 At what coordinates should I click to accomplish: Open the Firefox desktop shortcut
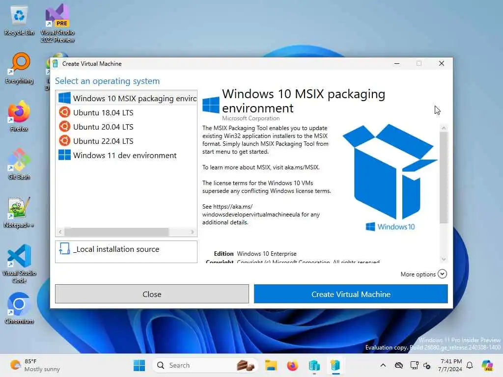(x=19, y=116)
